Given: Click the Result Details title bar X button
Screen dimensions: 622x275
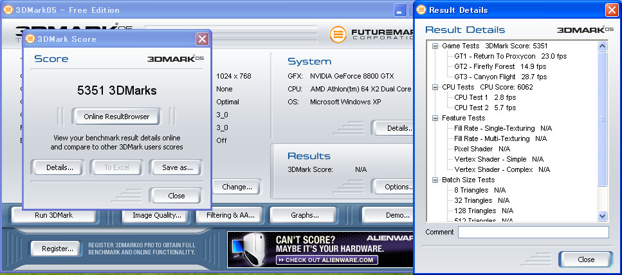Looking at the screenshot, I should (611, 10).
